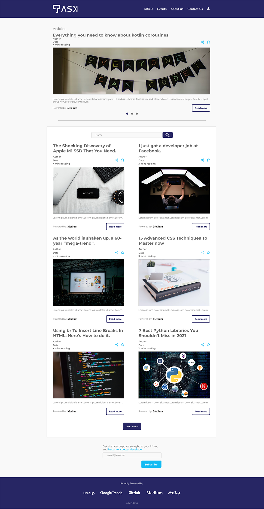The image size is (264, 509).
Task: Follow the 'become a better developer' link
Action: coord(126,449)
